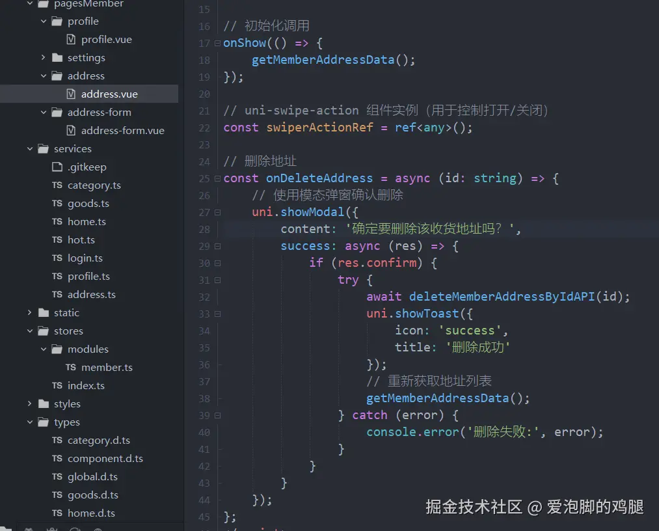Click the services folder icon
659x531 pixels.
(x=44, y=149)
